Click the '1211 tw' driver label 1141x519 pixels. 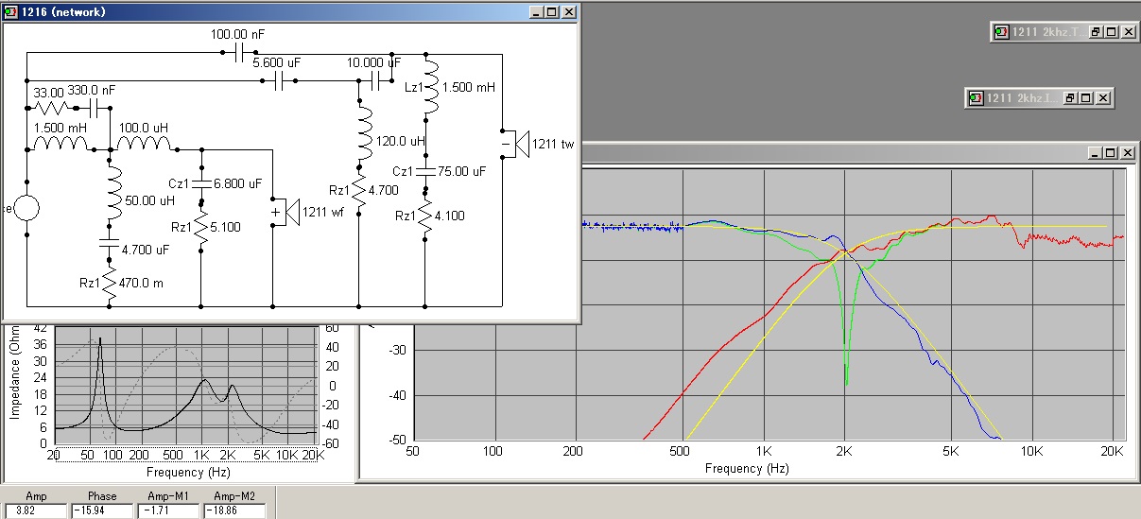pyautogui.click(x=553, y=145)
